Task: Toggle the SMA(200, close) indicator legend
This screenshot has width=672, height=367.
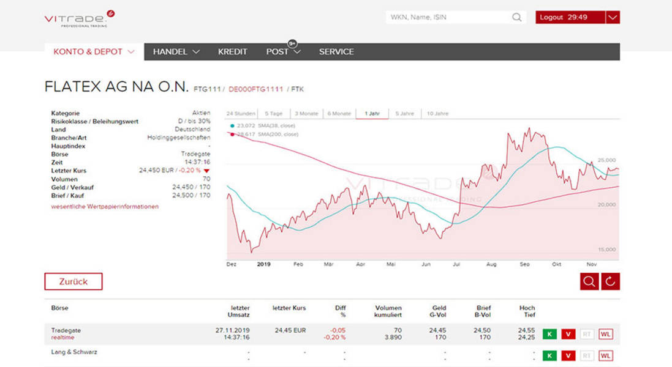Action: (x=263, y=134)
